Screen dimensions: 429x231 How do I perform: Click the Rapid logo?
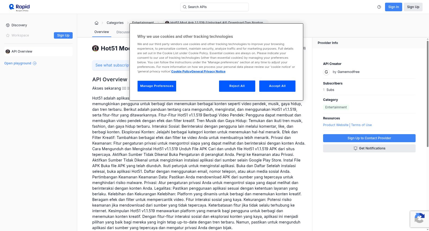pos(19,7)
